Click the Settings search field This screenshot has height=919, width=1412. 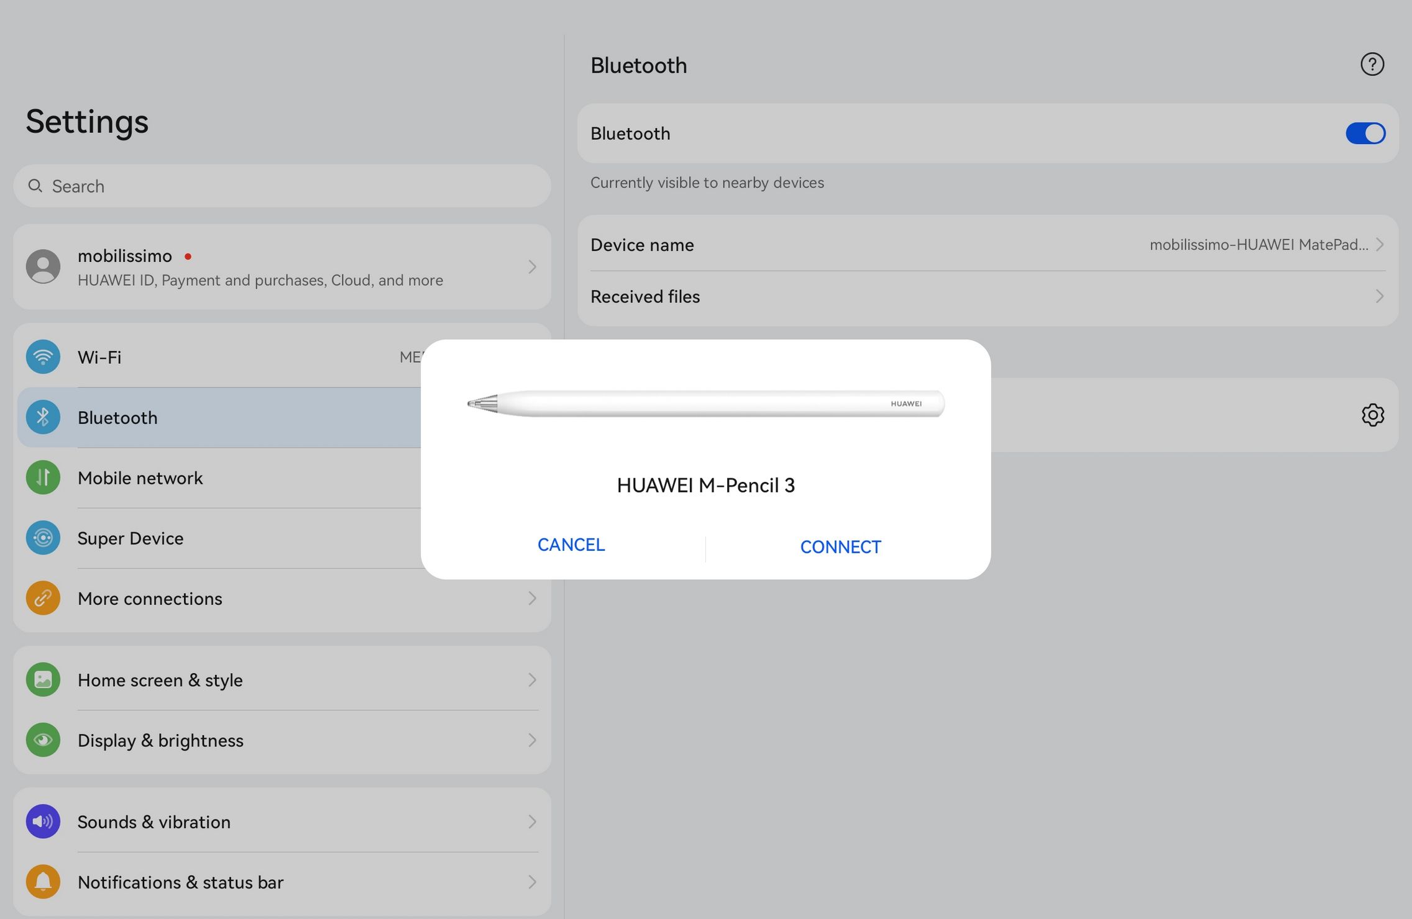pyautogui.click(x=282, y=186)
